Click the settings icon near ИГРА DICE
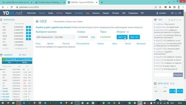186x105 pixels. pyautogui.click(x=174, y=84)
